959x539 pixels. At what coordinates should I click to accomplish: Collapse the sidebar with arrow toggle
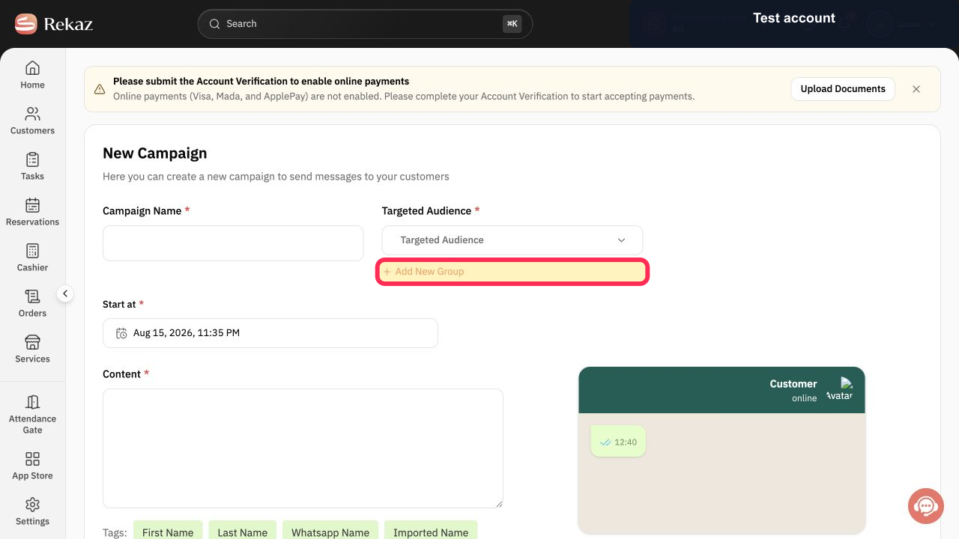click(65, 293)
